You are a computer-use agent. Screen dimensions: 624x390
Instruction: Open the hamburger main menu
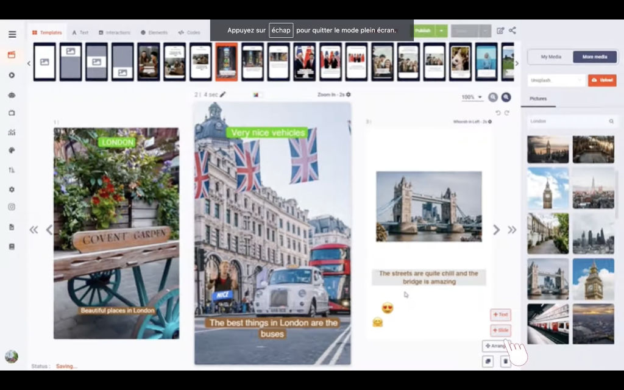12,34
